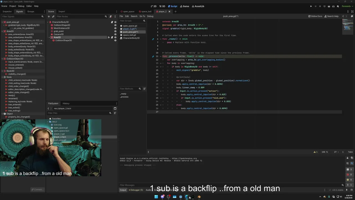Collapse the CharacterBody3D tree node

pos(48,22)
